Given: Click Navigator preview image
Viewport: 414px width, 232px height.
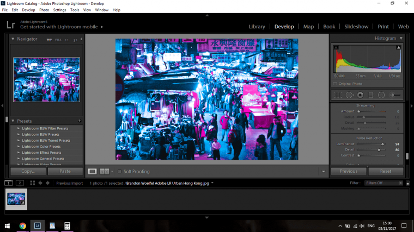Looking at the screenshot, I should click(x=46, y=79).
